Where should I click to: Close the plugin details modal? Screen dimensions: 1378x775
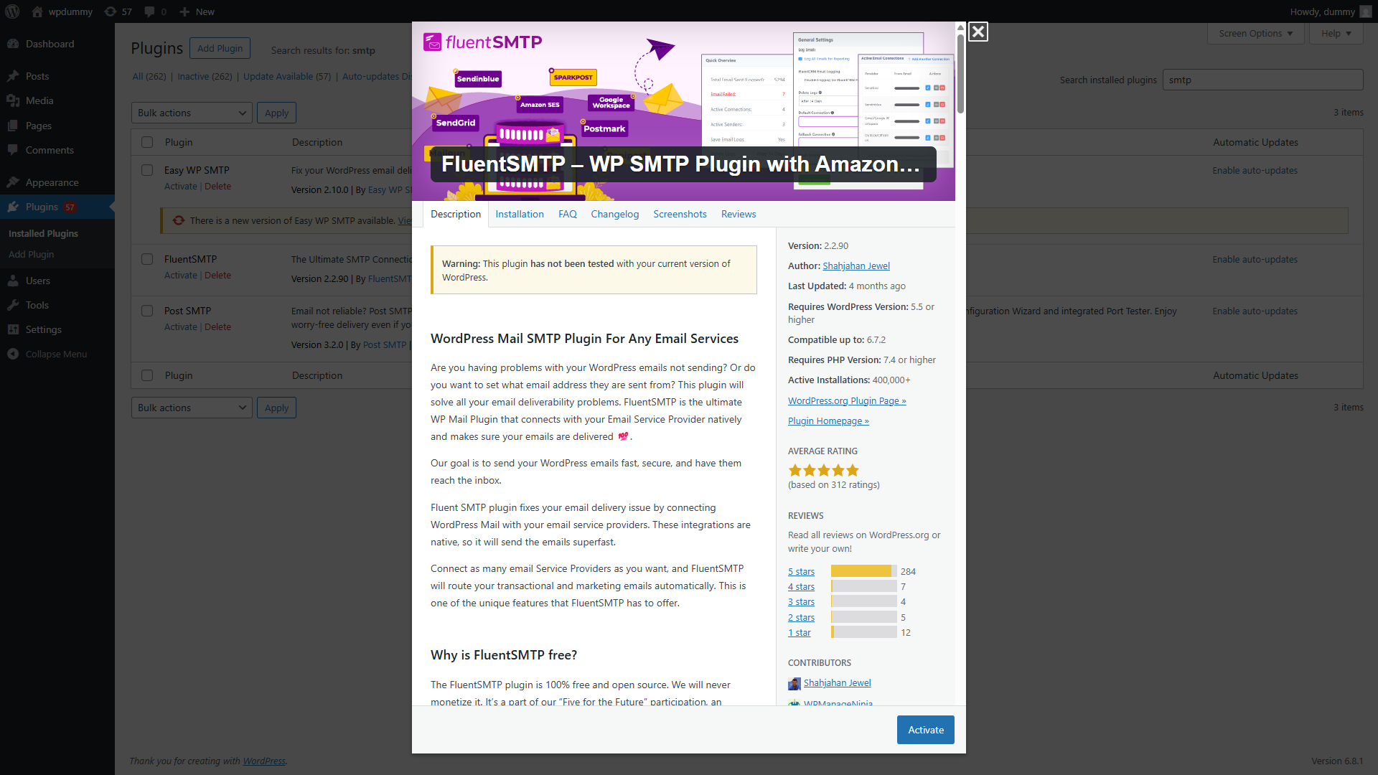click(x=978, y=32)
